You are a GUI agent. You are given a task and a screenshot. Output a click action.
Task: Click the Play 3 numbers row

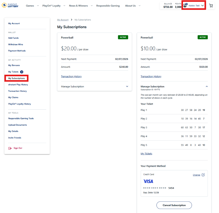point(174,127)
